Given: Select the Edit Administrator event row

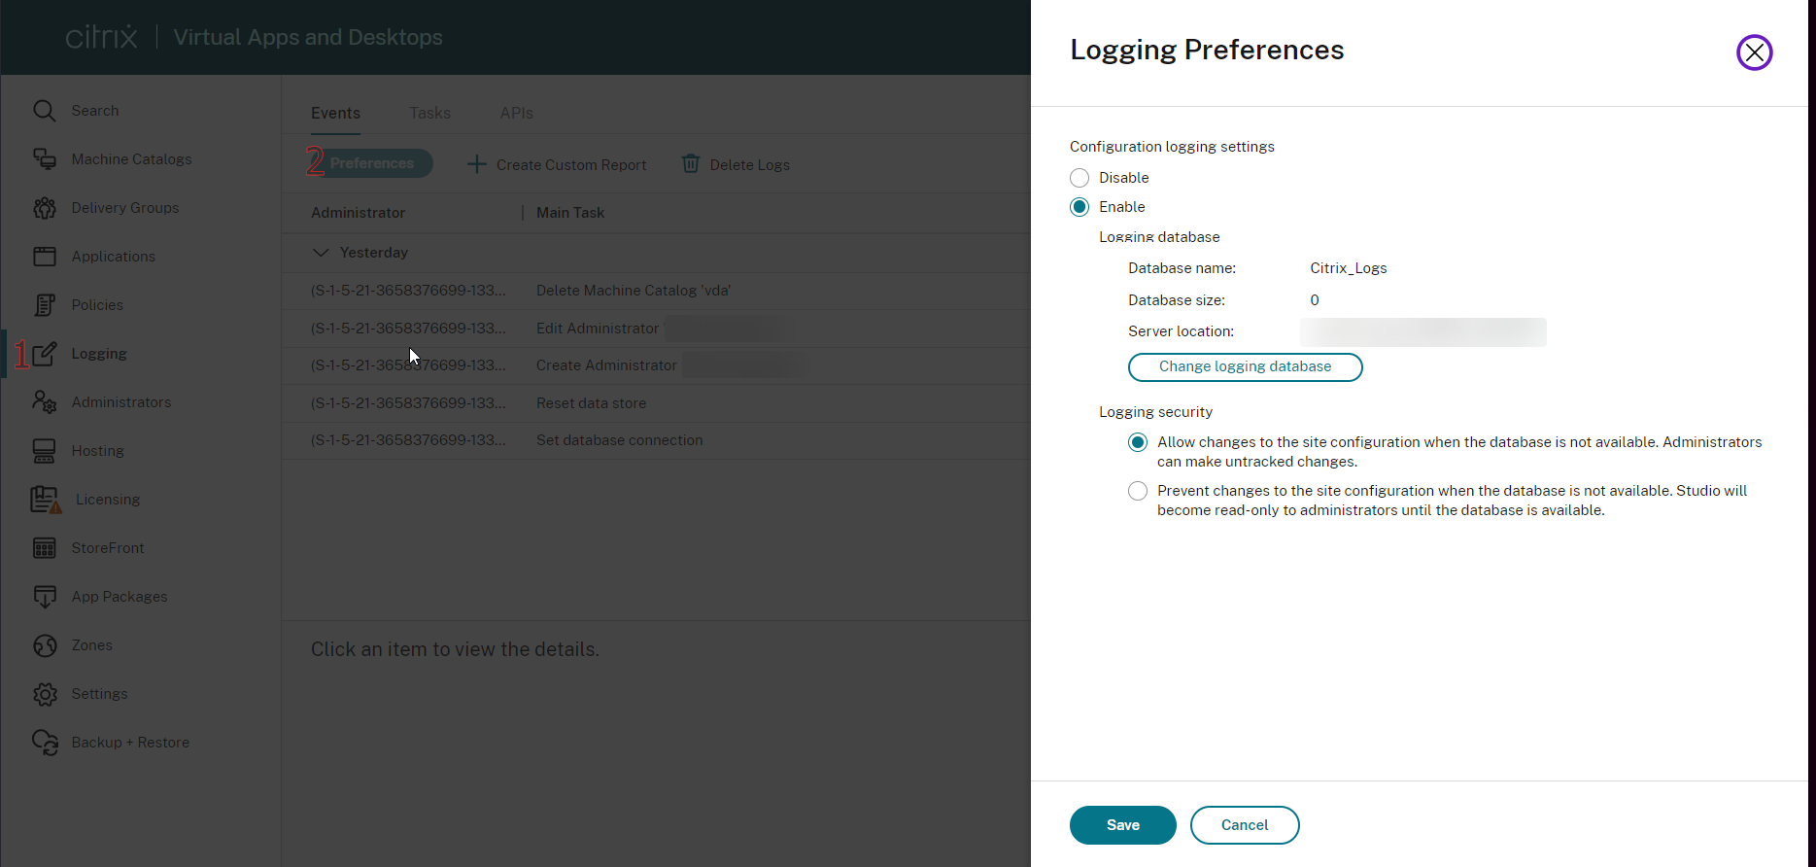Looking at the screenshot, I should point(656,329).
